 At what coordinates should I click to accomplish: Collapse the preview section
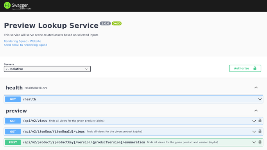[x=256, y=111]
